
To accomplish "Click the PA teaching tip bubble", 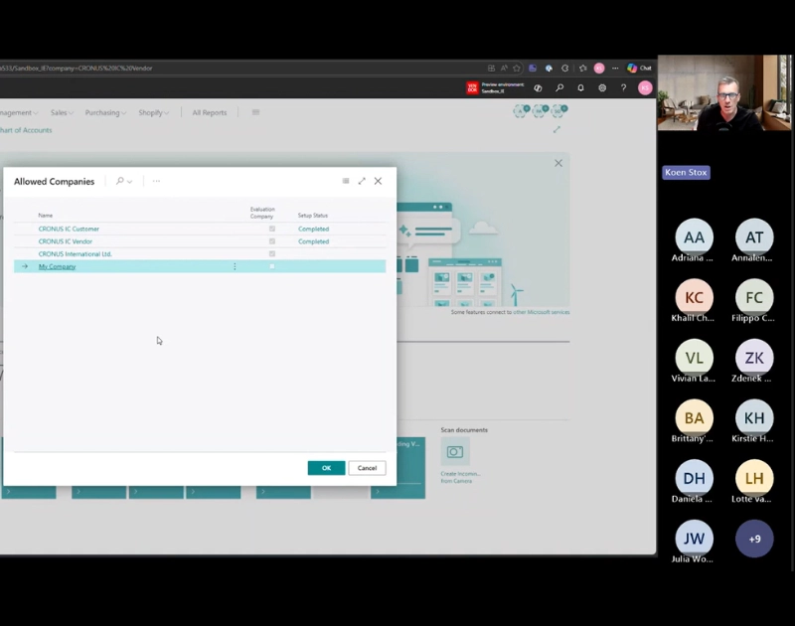I will click(540, 111).
